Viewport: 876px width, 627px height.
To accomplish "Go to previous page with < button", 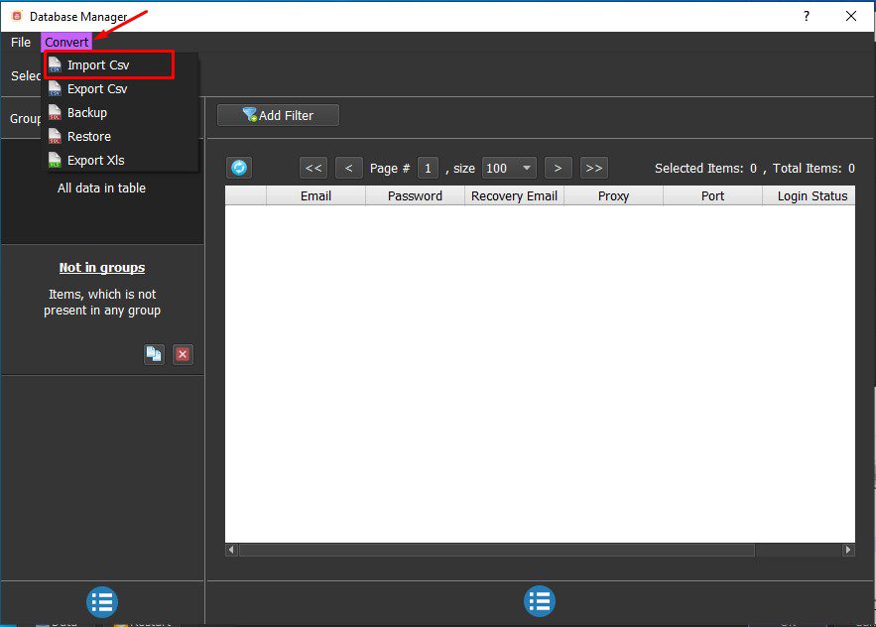I will click(348, 169).
